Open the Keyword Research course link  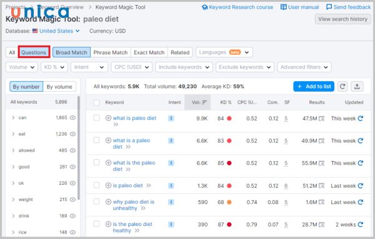[237, 7]
